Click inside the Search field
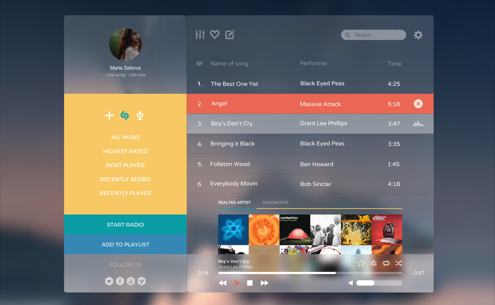This screenshot has width=495, height=305. click(376, 35)
